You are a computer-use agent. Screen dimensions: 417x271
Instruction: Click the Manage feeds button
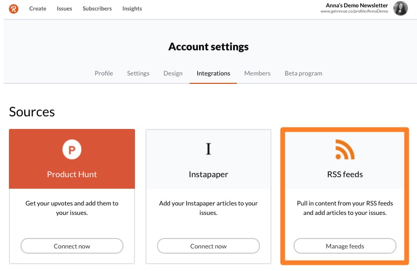pyautogui.click(x=345, y=246)
